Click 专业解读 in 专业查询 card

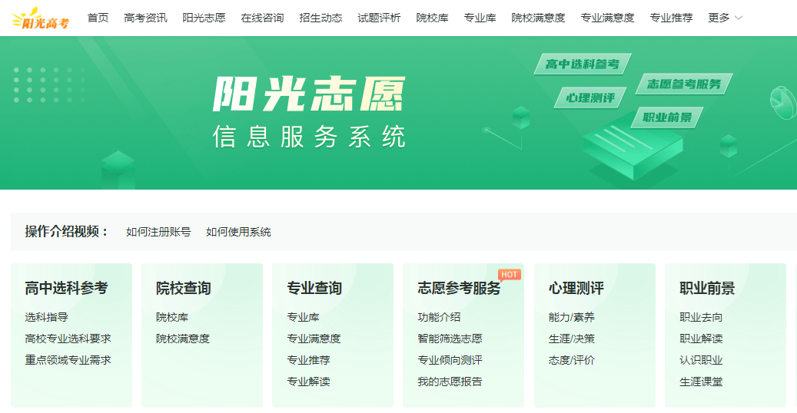(308, 382)
